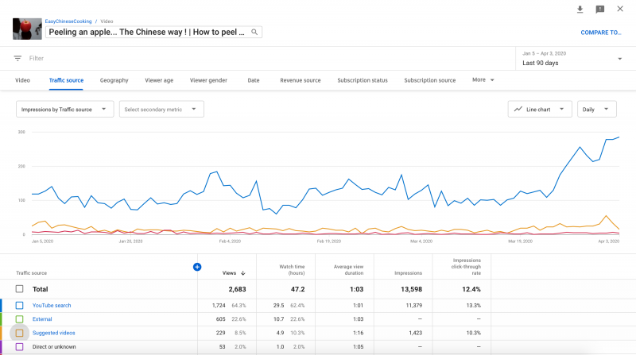Open the Subscription status tab
This screenshot has height=355, width=636.
click(363, 80)
